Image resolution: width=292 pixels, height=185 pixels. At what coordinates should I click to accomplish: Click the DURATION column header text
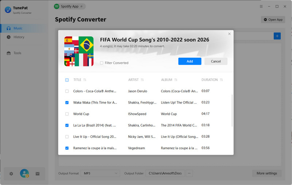(x=210, y=80)
